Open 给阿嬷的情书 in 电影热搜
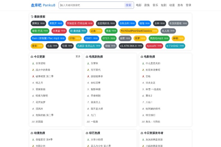 click(153, 109)
